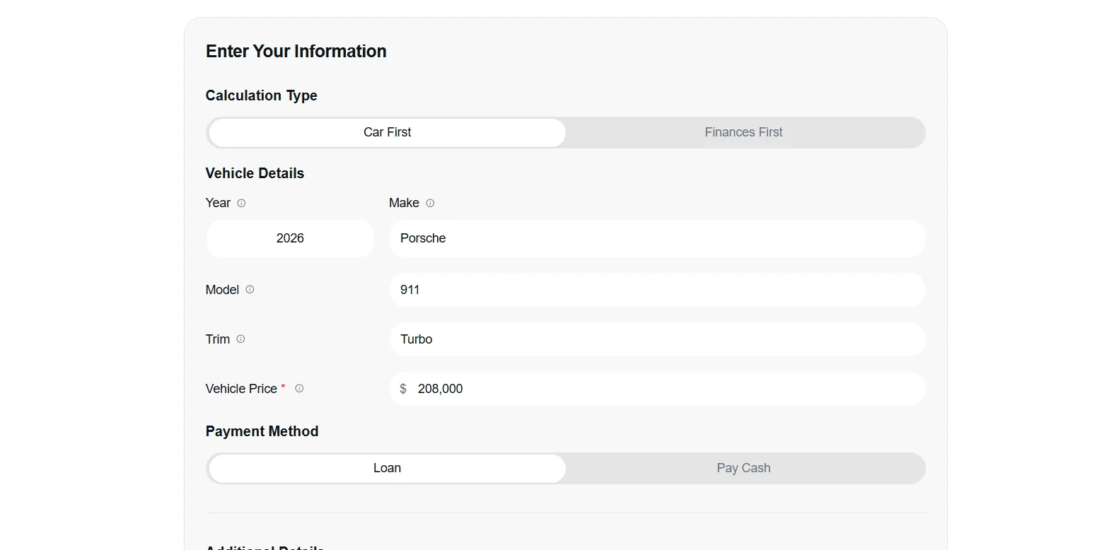Open the Model field showing 911
The width and height of the screenshot is (1109, 550).
coord(657,290)
